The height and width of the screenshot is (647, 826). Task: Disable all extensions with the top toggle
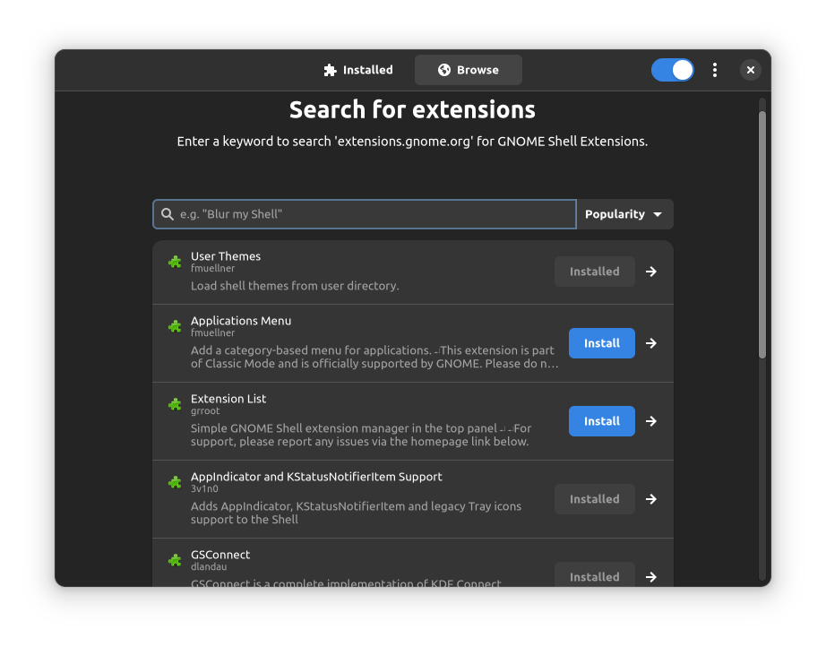point(673,69)
